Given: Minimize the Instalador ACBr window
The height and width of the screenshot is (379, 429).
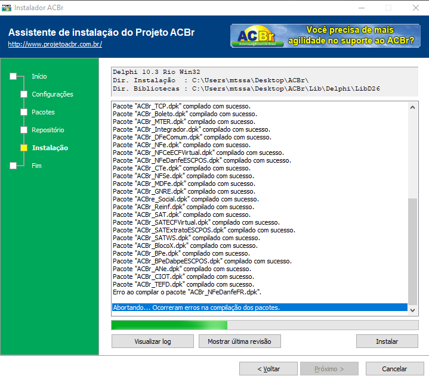Looking at the screenshot, I should [362, 8].
